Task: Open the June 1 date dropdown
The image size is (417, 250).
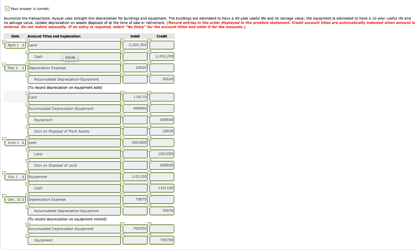Action: pos(15,143)
